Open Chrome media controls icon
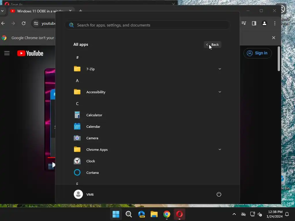This screenshot has height=221, width=295. [x=244, y=23]
